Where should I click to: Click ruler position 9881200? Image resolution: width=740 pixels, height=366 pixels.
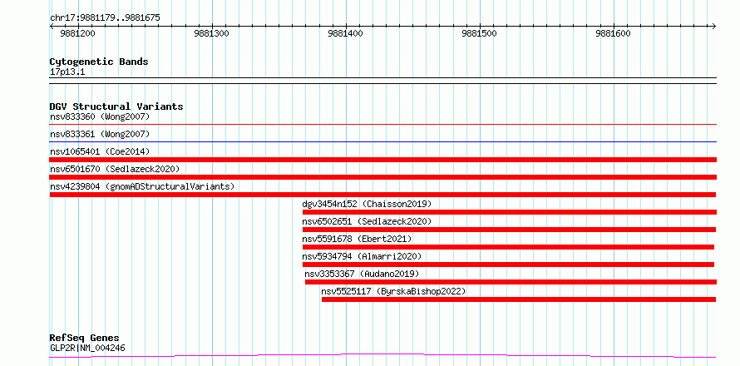(78, 33)
